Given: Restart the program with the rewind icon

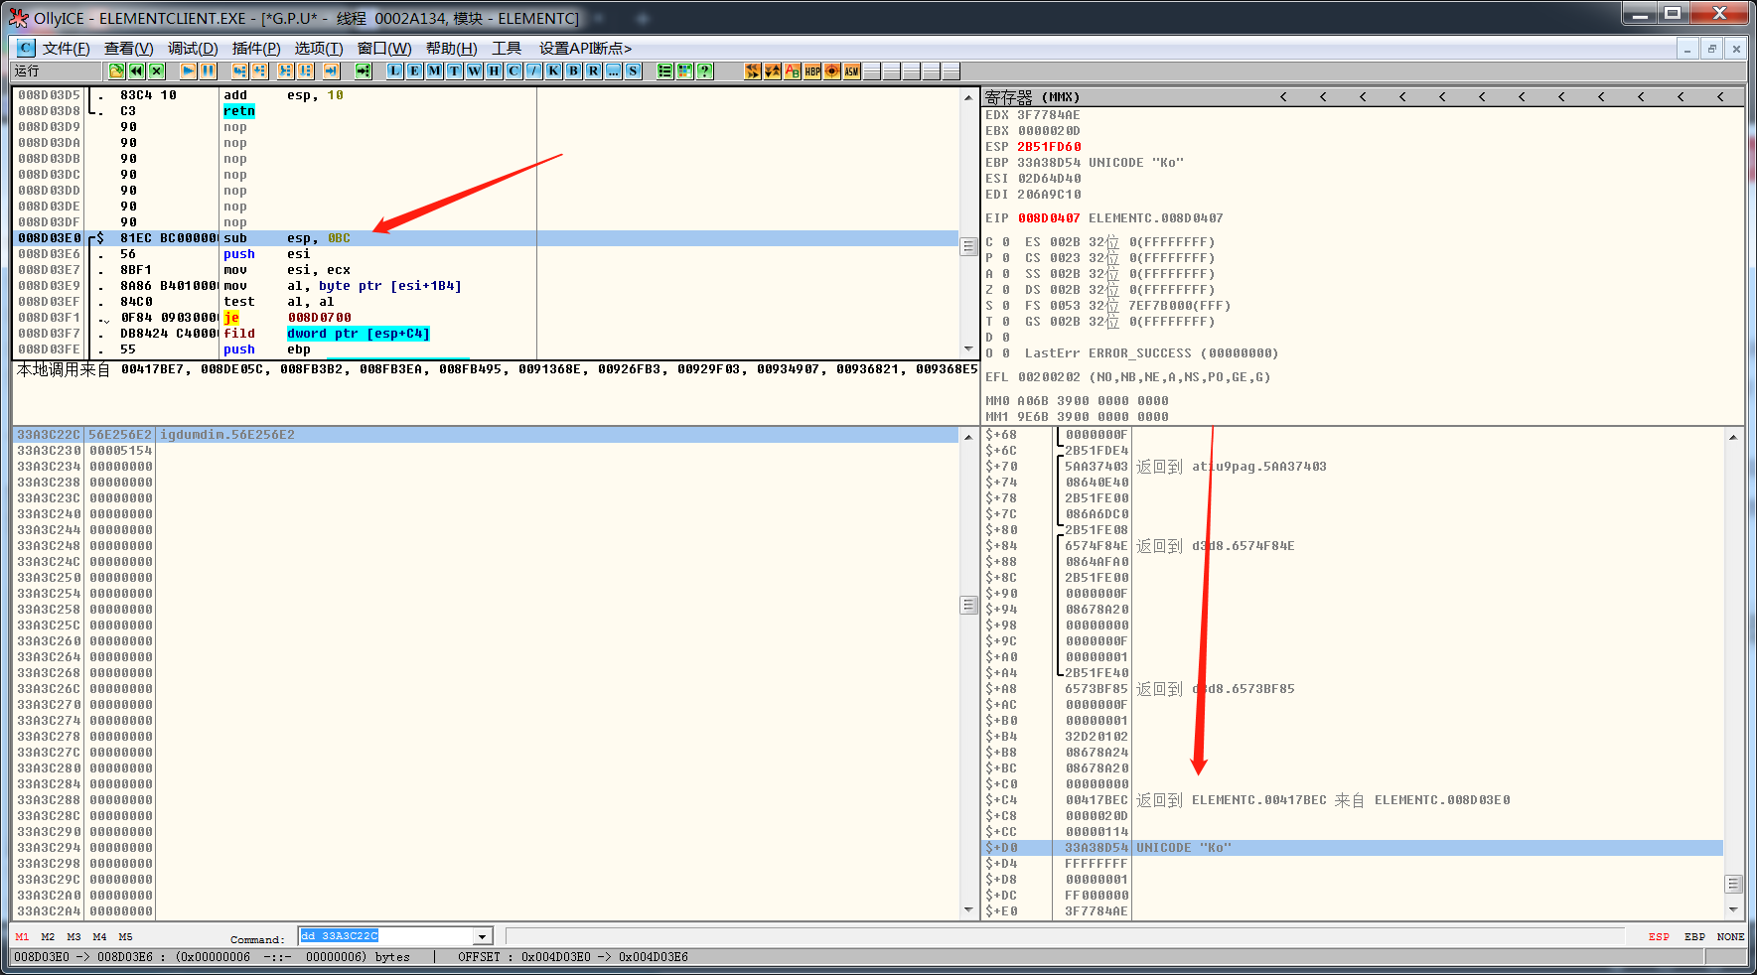Looking at the screenshot, I should [x=136, y=70].
